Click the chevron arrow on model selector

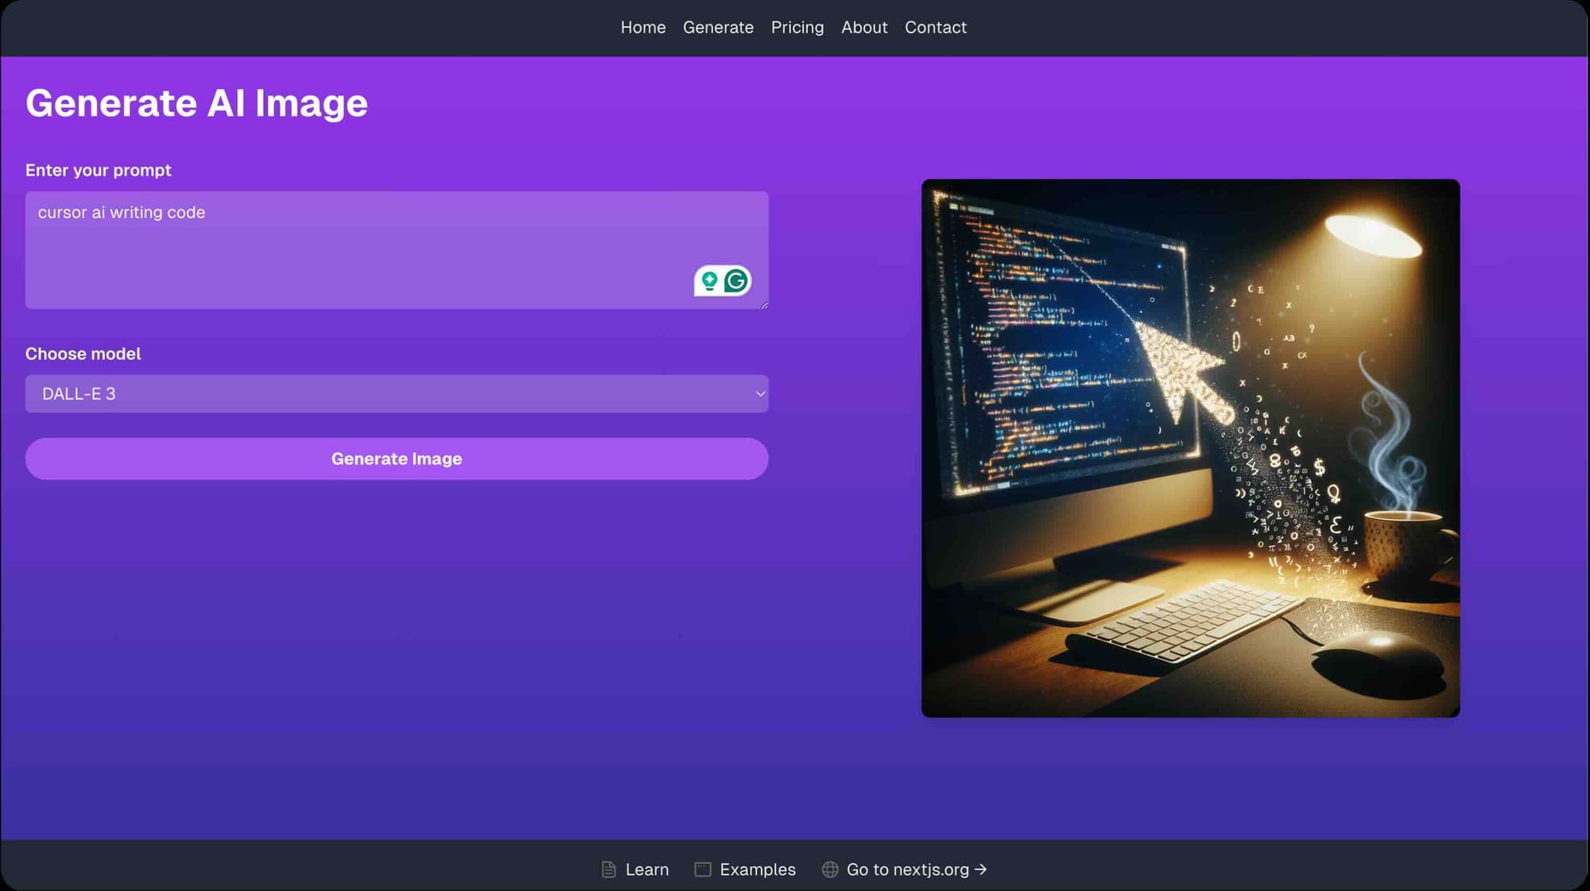760,394
